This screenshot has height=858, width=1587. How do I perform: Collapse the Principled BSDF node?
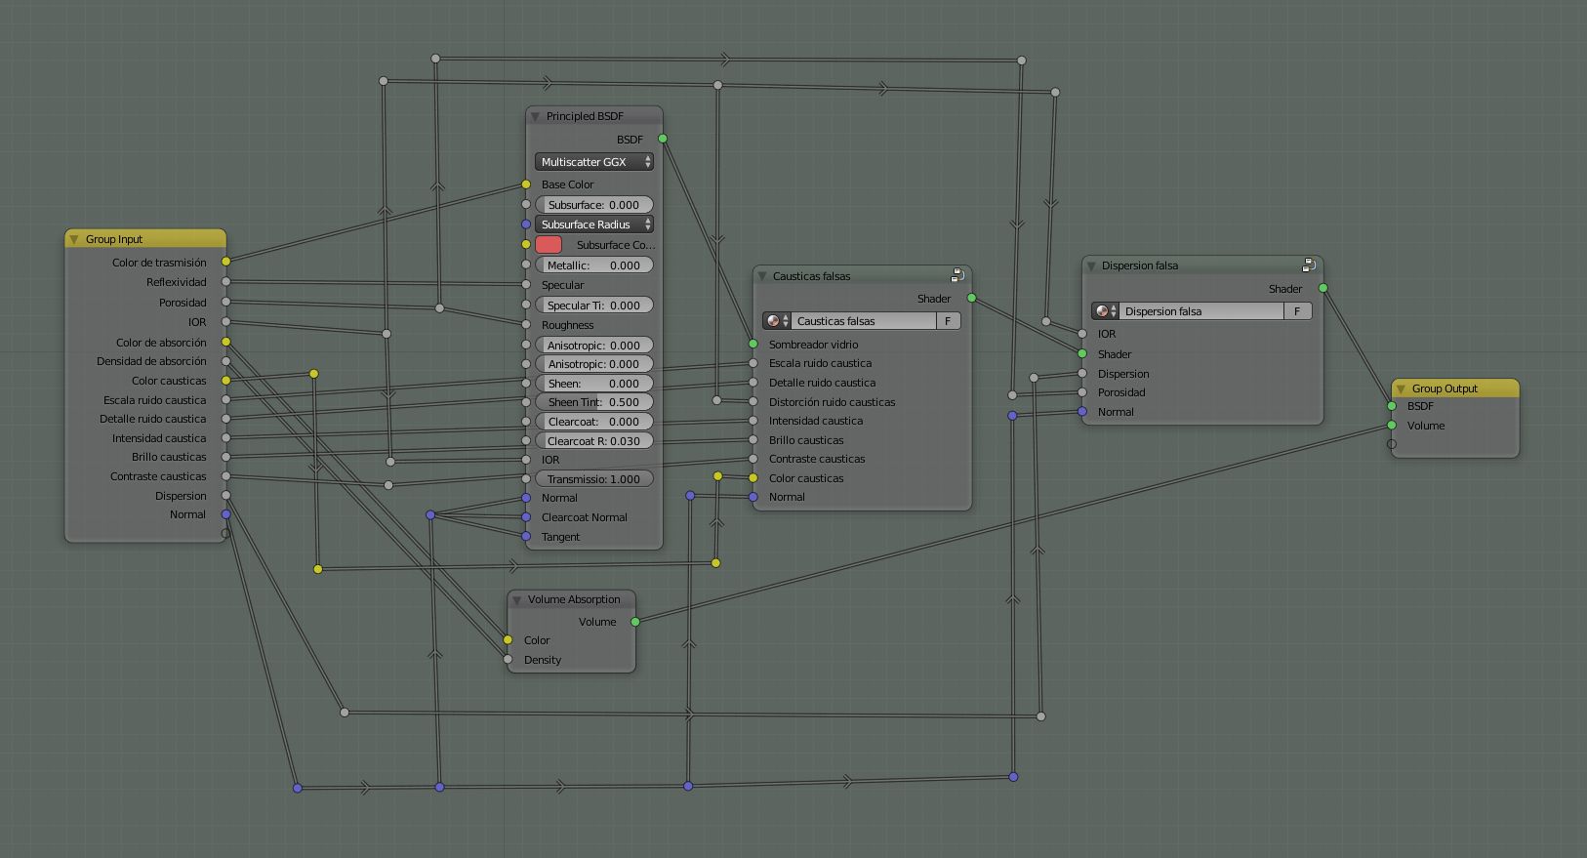[x=535, y=116]
